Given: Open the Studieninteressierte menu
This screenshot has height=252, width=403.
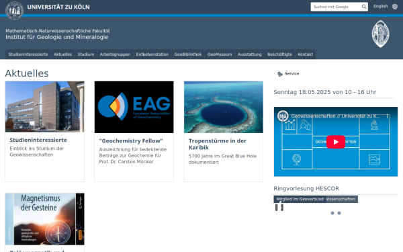Looking at the screenshot, I should (x=28, y=54).
